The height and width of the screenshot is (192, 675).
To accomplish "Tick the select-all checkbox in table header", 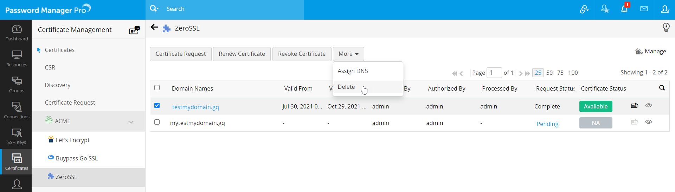I will point(157,88).
